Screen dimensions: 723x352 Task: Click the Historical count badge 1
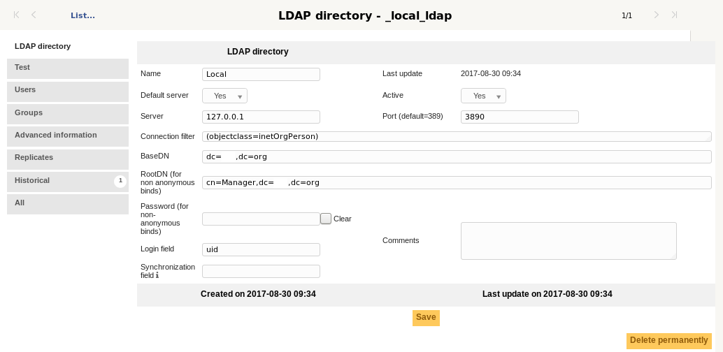click(120, 181)
